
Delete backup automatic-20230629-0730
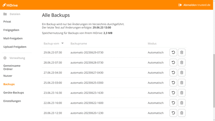[x=182, y=52]
